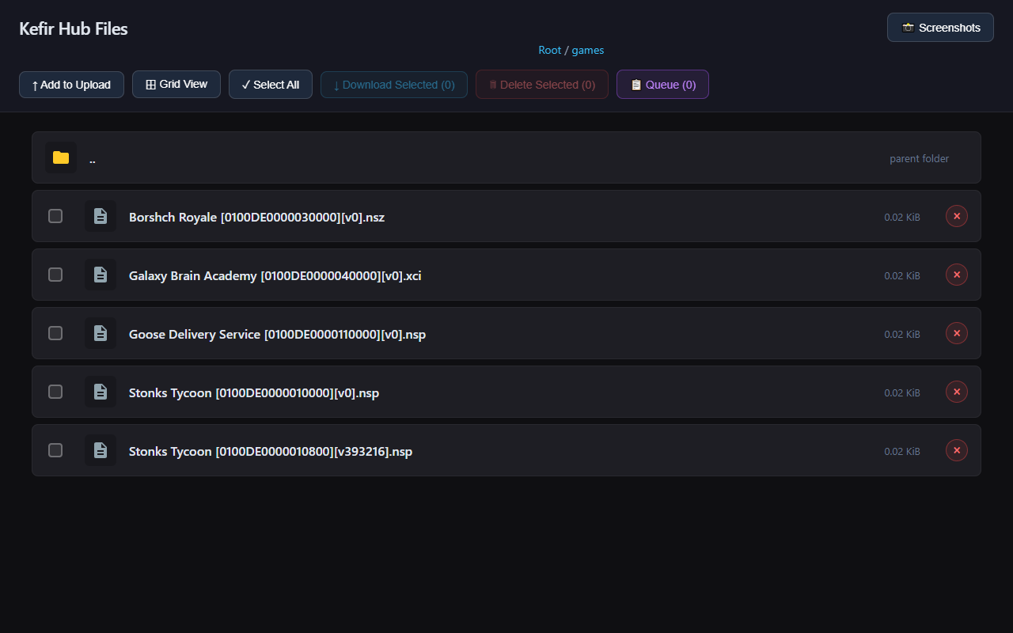Click 0.02 KiB size of Borshch Royale
The width and height of the screenshot is (1013, 633).
tap(902, 217)
